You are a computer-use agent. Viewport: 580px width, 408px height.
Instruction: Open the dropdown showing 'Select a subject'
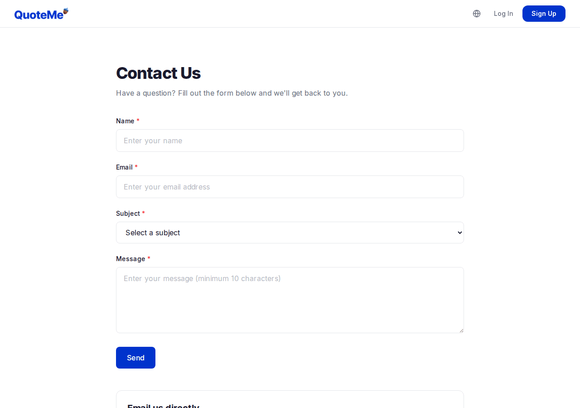pyautogui.click(x=290, y=232)
